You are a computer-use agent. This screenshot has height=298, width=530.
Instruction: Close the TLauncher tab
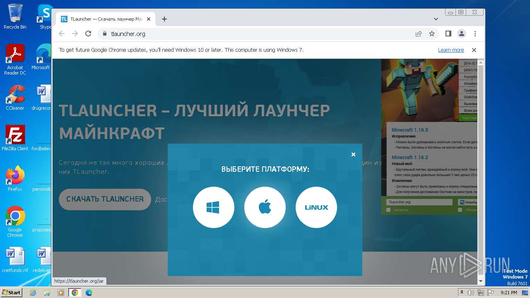point(149,19)
